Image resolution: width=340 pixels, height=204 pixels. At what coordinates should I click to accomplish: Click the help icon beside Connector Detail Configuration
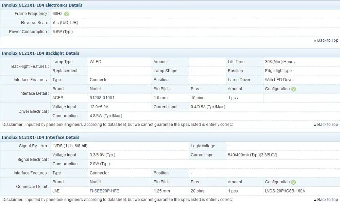[x=293, y=182]
